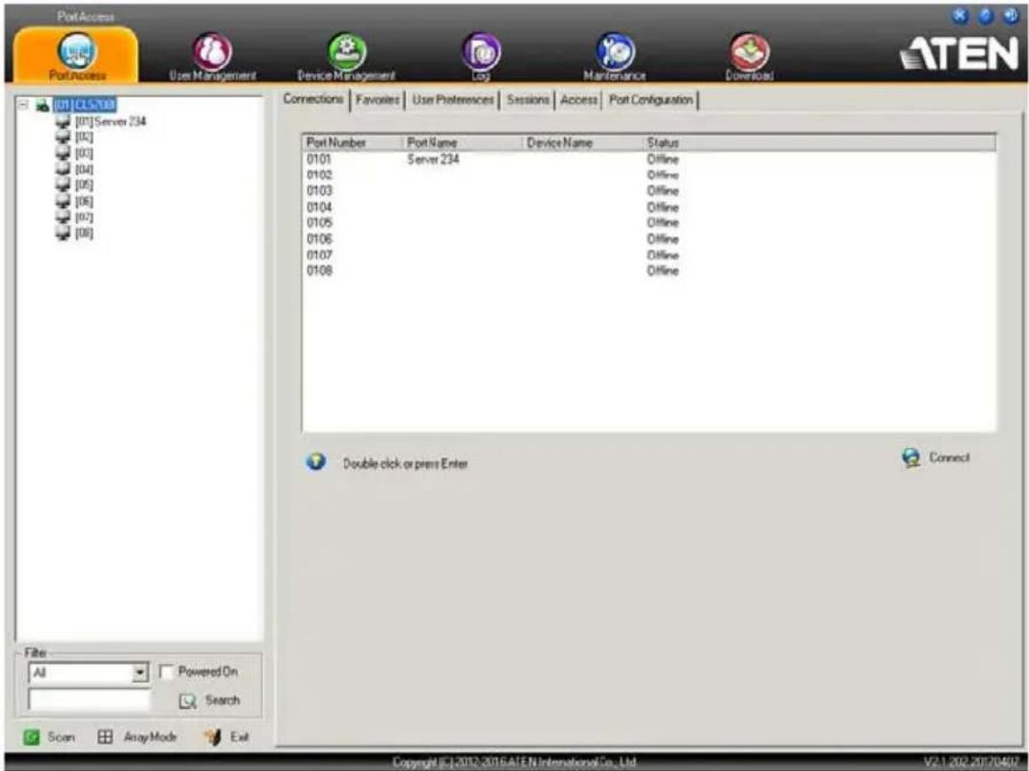Select port 0107 row in table
Viewport: 1029px width, 771px height.
coord(648,255)
